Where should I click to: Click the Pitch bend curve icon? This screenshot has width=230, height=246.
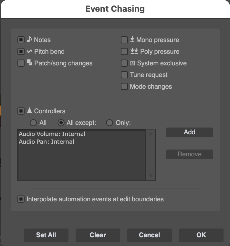[x=30, y=51]
